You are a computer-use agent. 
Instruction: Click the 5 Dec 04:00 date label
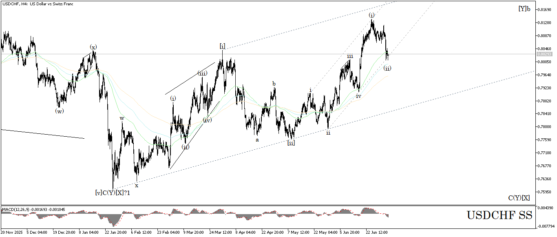click(x=37, y=232)
